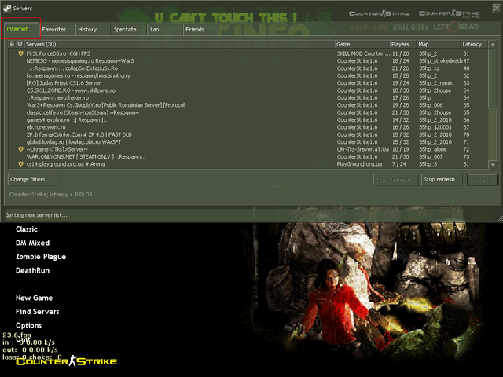Select classic.celife.ro server row
The image size is (503, 377).
248,112
